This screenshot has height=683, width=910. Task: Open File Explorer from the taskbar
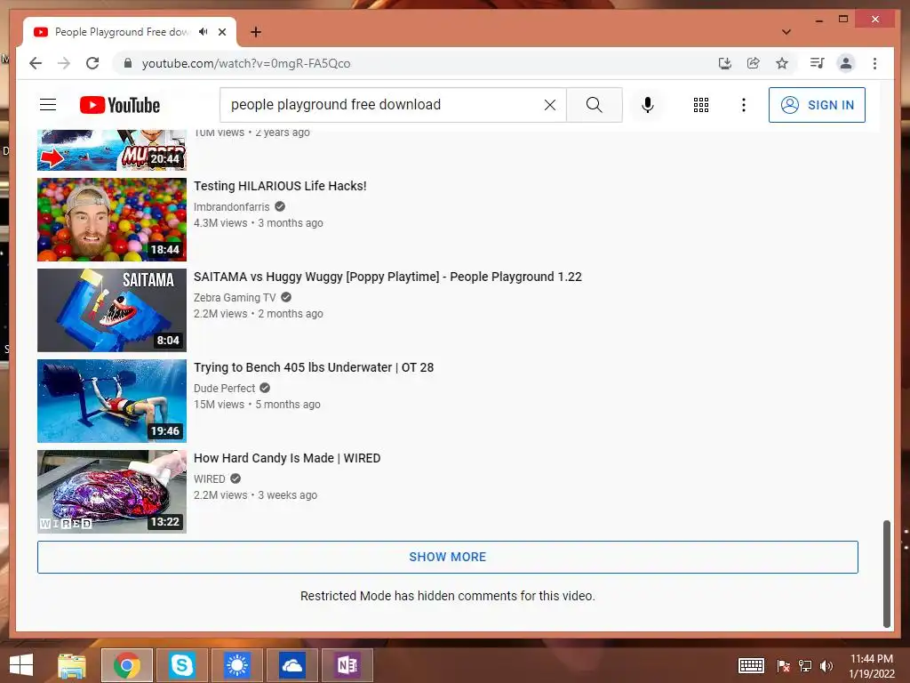(72, 665)
